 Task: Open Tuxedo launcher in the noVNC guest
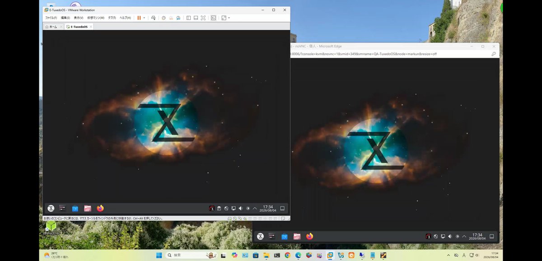coord(260,236)
